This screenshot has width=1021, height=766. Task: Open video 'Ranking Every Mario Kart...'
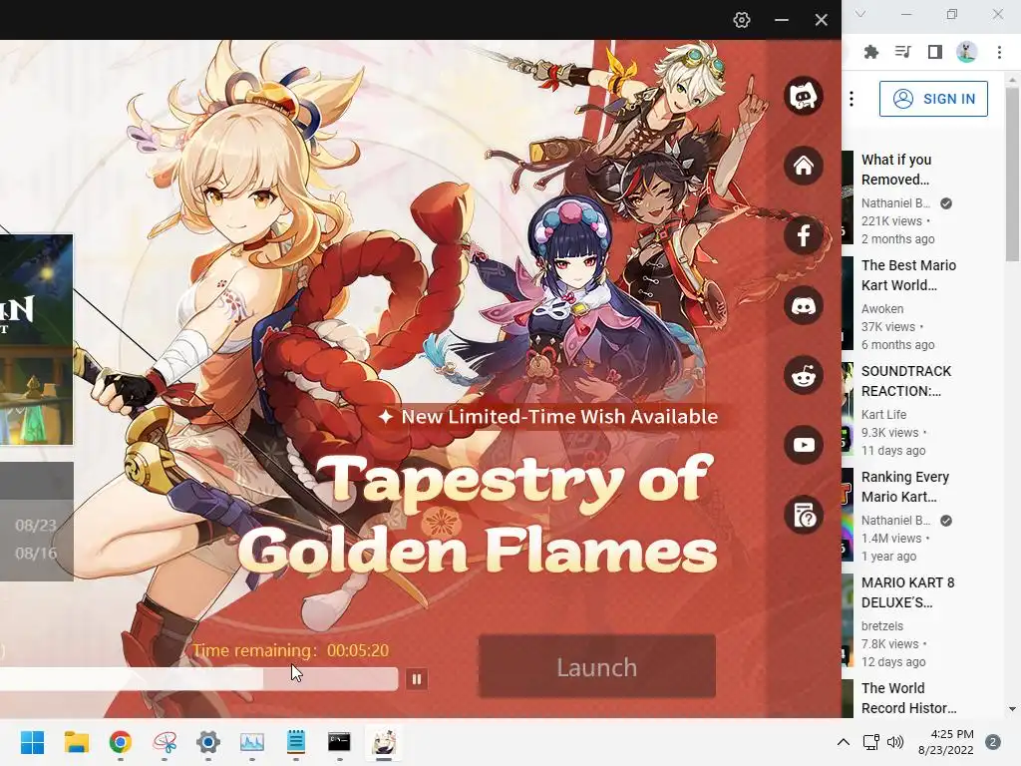point(904,487)
